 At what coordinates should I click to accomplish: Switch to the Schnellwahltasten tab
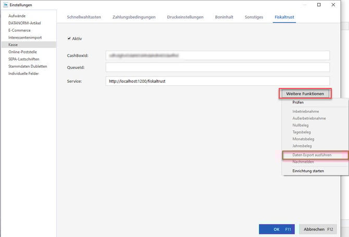coord(83,17)
